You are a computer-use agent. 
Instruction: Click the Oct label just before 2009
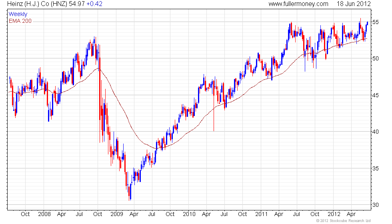[98, 214]
